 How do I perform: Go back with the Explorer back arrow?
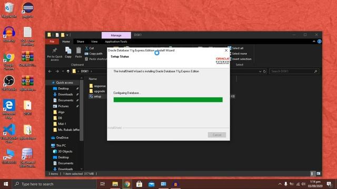[x=50, y=71]
